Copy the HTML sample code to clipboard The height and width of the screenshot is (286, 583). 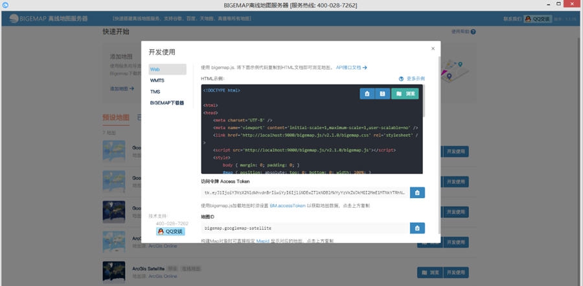pyautogui.click(x=367, y=94)
